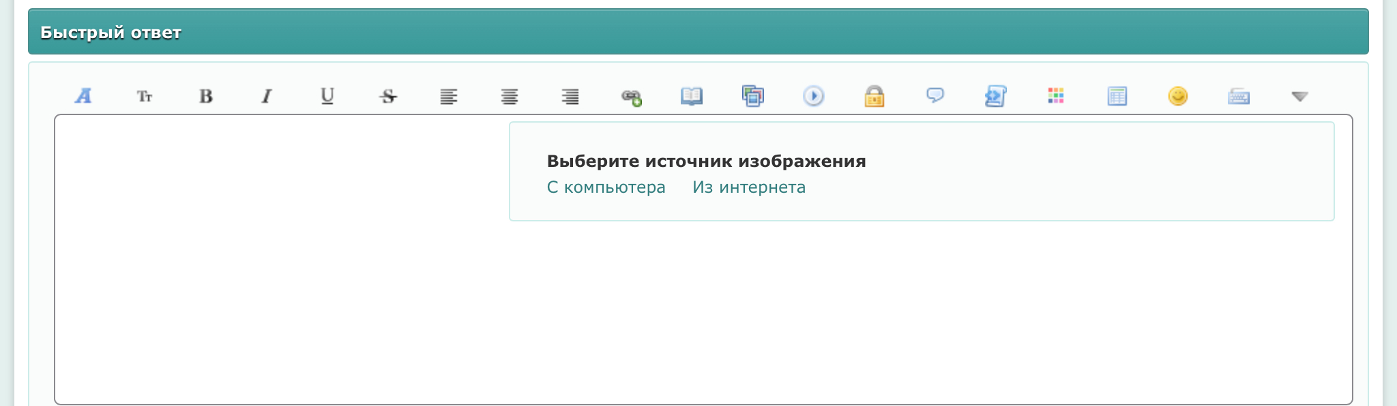Screen dimensions: 1397x406
Task: Align text to the right
Action: [570, 96]
